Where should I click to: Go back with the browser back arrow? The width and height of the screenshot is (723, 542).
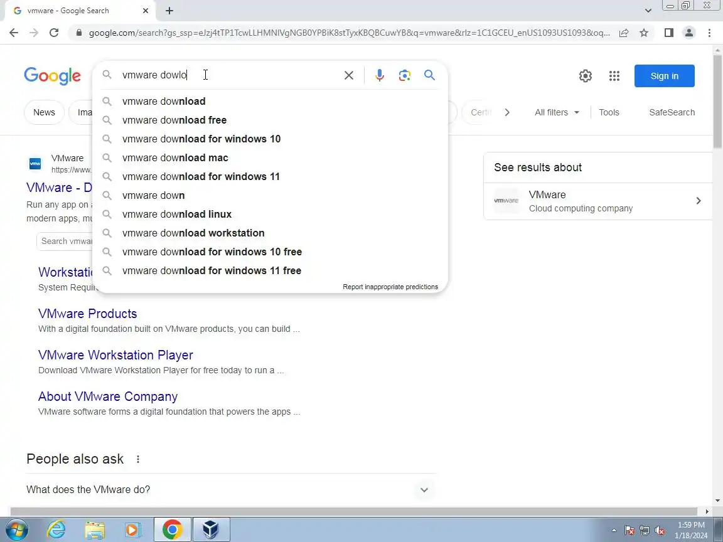click(x=14, y=33)
